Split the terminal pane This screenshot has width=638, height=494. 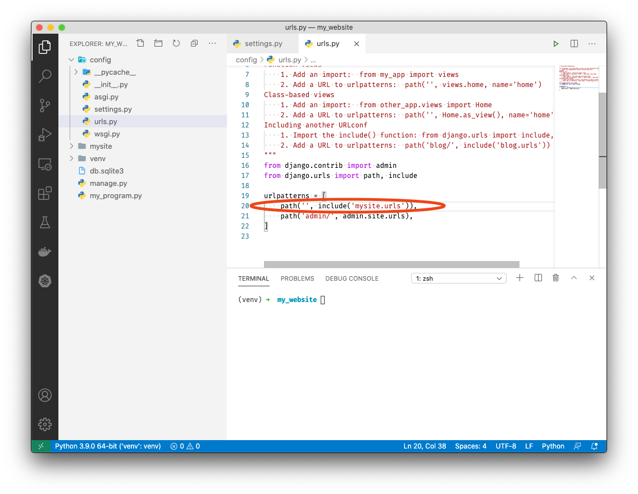tap(538, 278)
